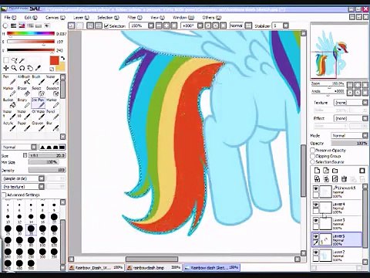This screenshot has width=370, height=278.
Task: Hide the Layer3 layer
Action: pyautogui.click(x=316, y=221)
